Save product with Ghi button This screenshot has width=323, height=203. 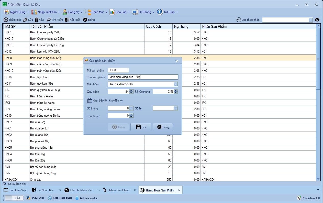point(141,127)
